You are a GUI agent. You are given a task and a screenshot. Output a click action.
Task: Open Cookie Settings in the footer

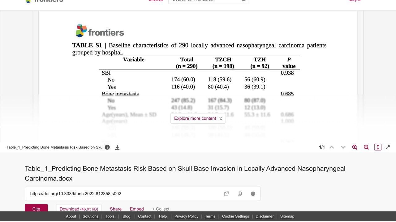235,216
